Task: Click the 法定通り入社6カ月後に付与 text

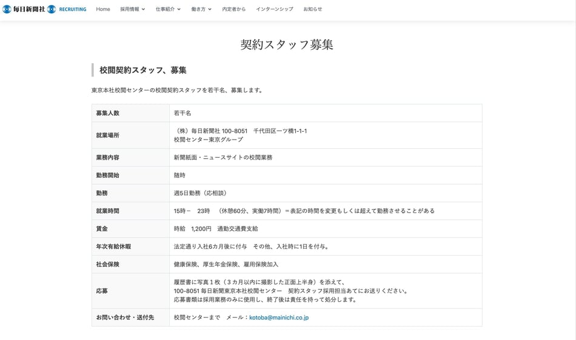Action: 210,246
